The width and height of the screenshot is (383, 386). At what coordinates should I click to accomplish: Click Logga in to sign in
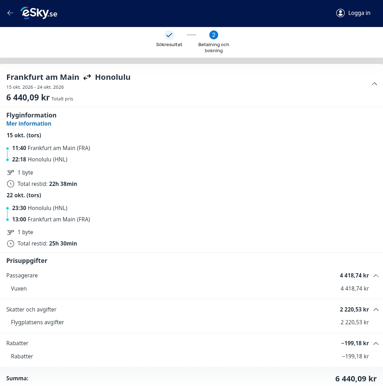coord(359,13)
